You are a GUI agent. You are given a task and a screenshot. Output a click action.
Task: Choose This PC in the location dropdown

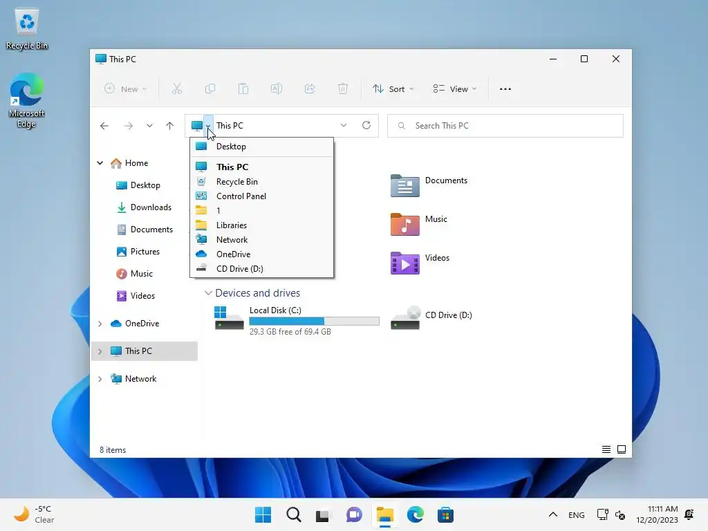pos(261,167)
